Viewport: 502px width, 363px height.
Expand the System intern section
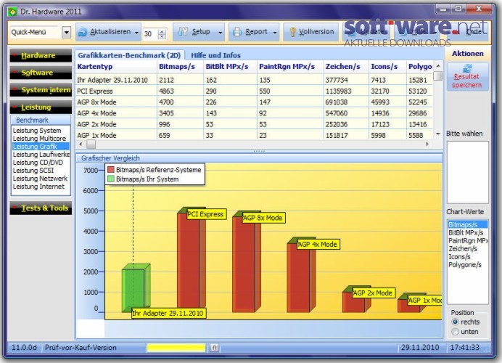tap(41, 90)
